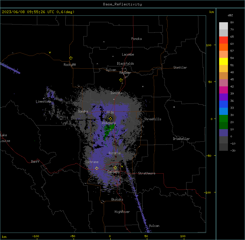Click the km unit label at bottom left
Viewport: 245px width, 240px height.
pos(4,237)
